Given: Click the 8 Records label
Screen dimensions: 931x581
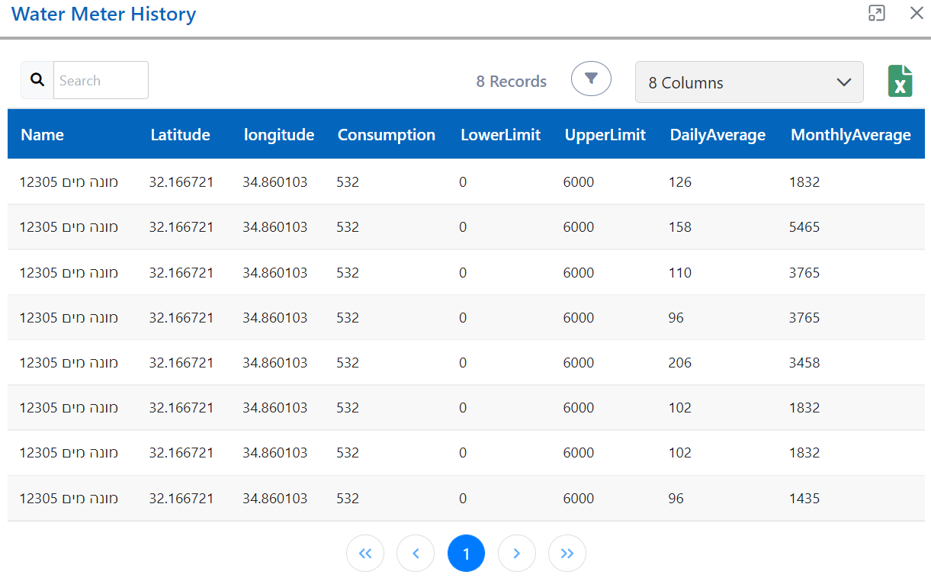Looking at the screenshot, I should pos(511,81).
